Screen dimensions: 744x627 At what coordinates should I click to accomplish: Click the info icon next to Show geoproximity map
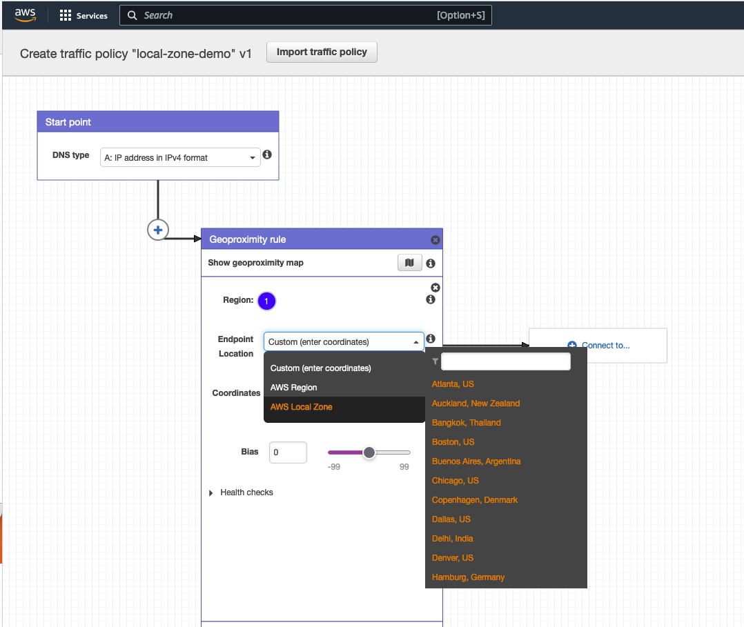click(430, 263)
